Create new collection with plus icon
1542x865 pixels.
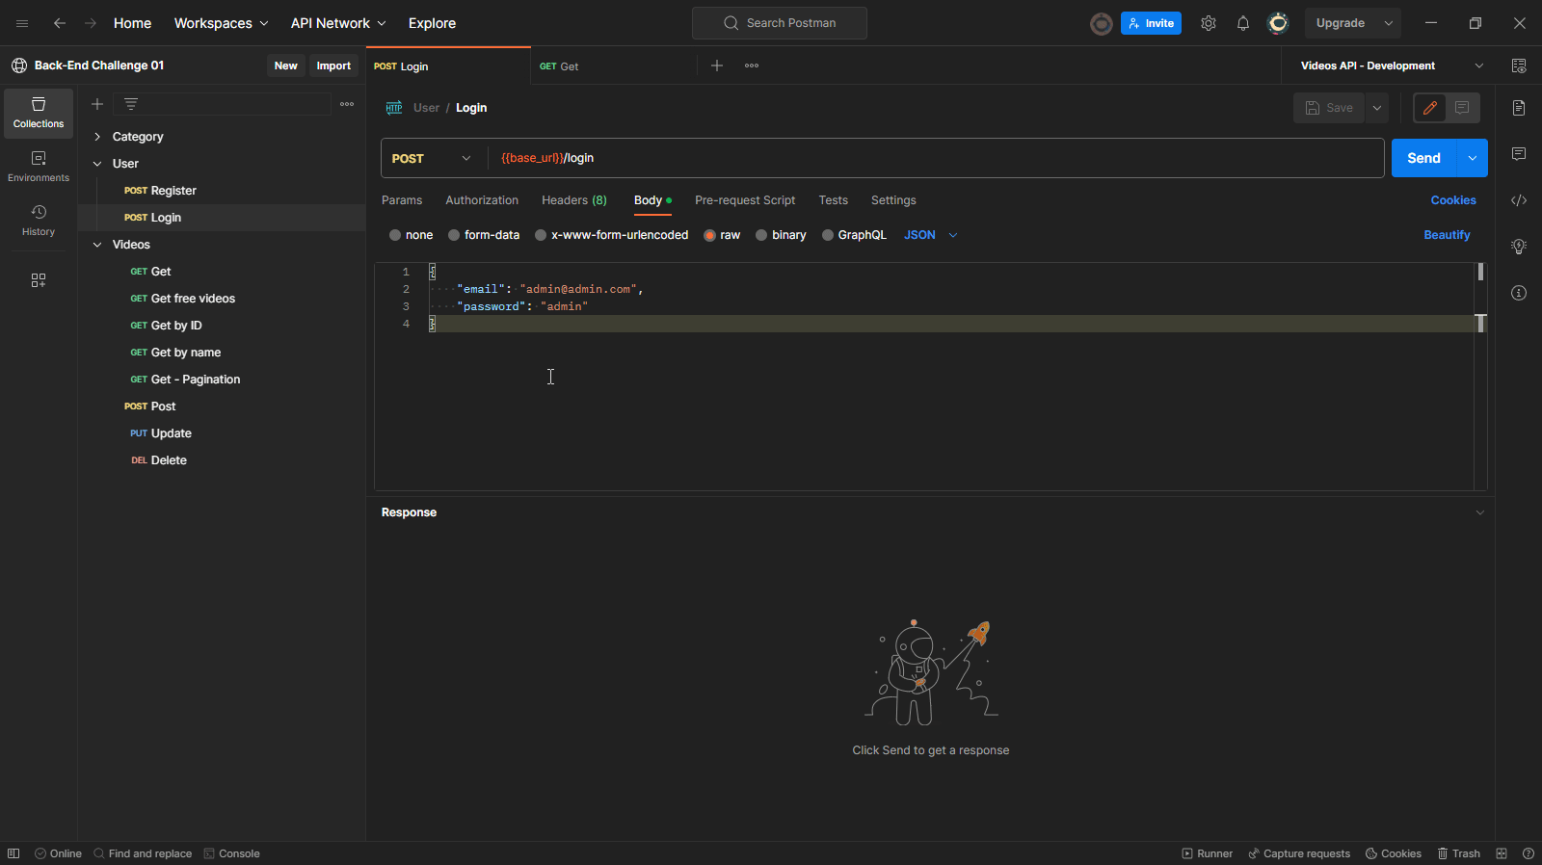tap(97, 104)
